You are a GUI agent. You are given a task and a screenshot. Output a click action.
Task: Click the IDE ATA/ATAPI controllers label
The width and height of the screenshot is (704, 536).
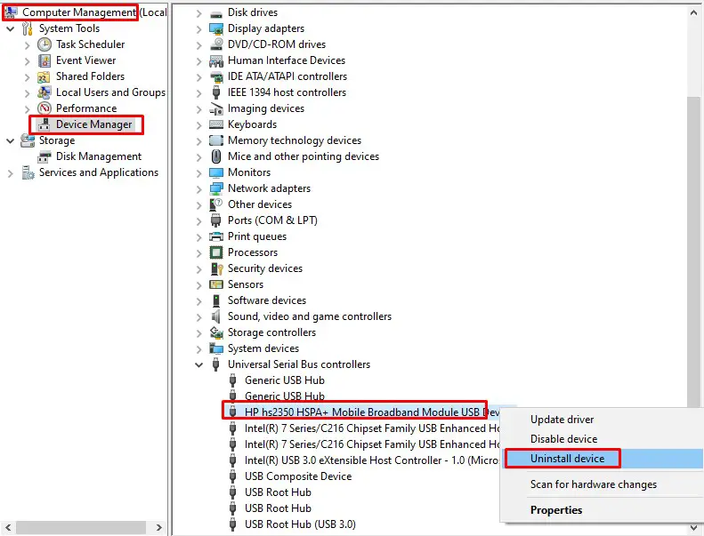click(287, 76)
